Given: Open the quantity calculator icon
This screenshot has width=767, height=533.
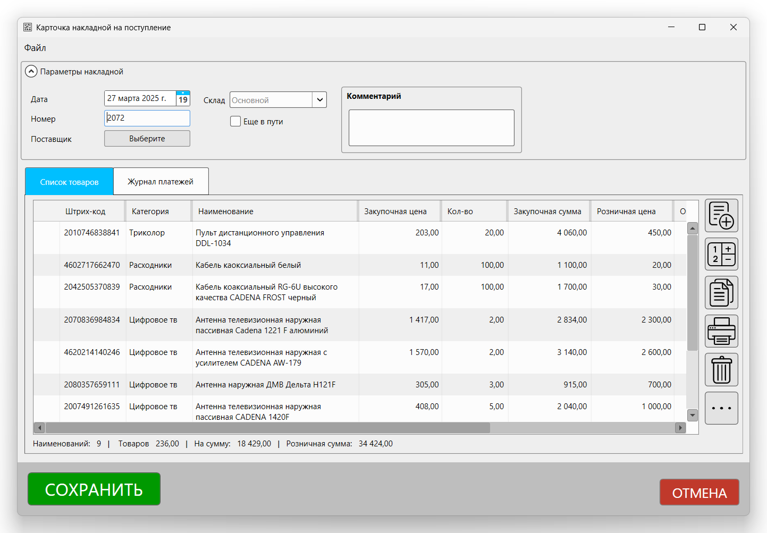Looking at the screenshot, I should pos(721,254).
